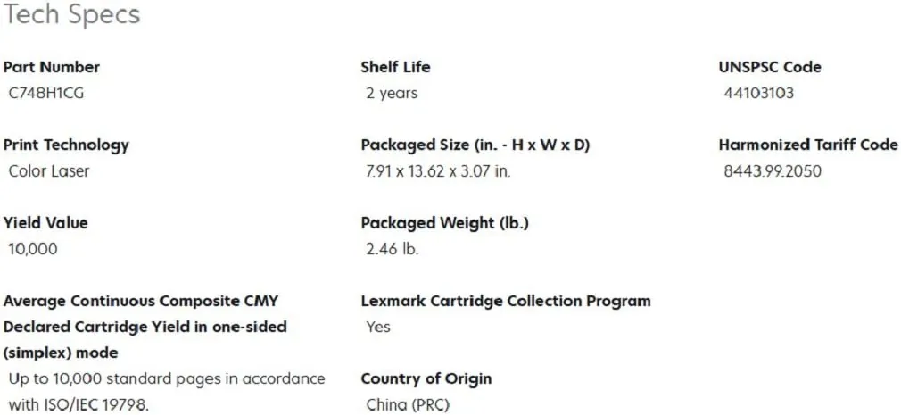The image size is (901, 415).
Task: Select the UNSPSC Code label
Action: 770,67
